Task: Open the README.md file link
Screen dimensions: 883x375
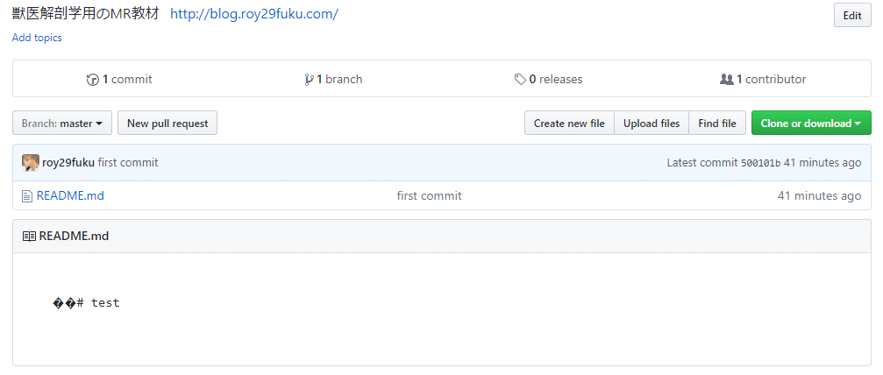Action: (70, 196)
